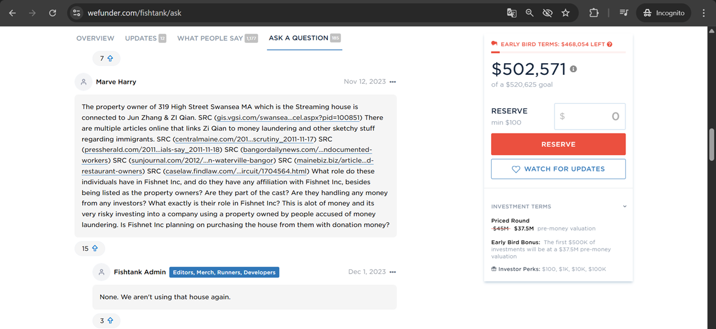Click the page vertical scrollbar thumb
The image size is (716, 329).
coord(712,145)
